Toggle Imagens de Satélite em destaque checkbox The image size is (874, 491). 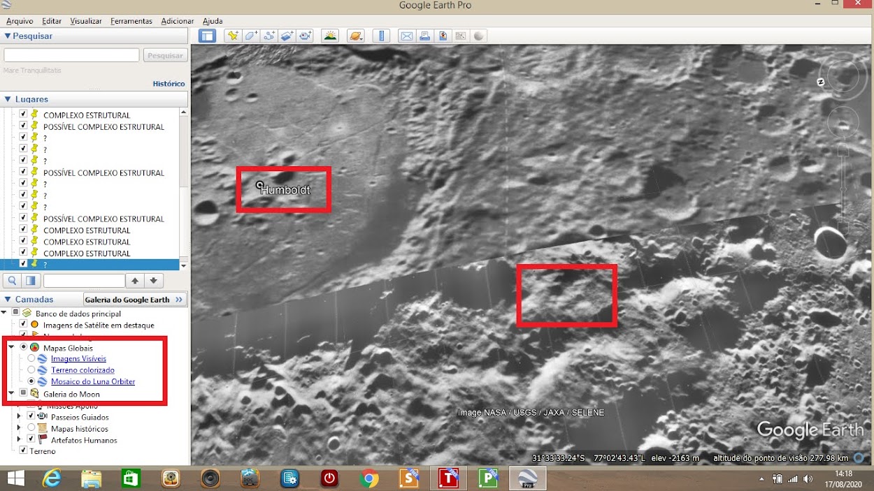[x=23, y=325]
